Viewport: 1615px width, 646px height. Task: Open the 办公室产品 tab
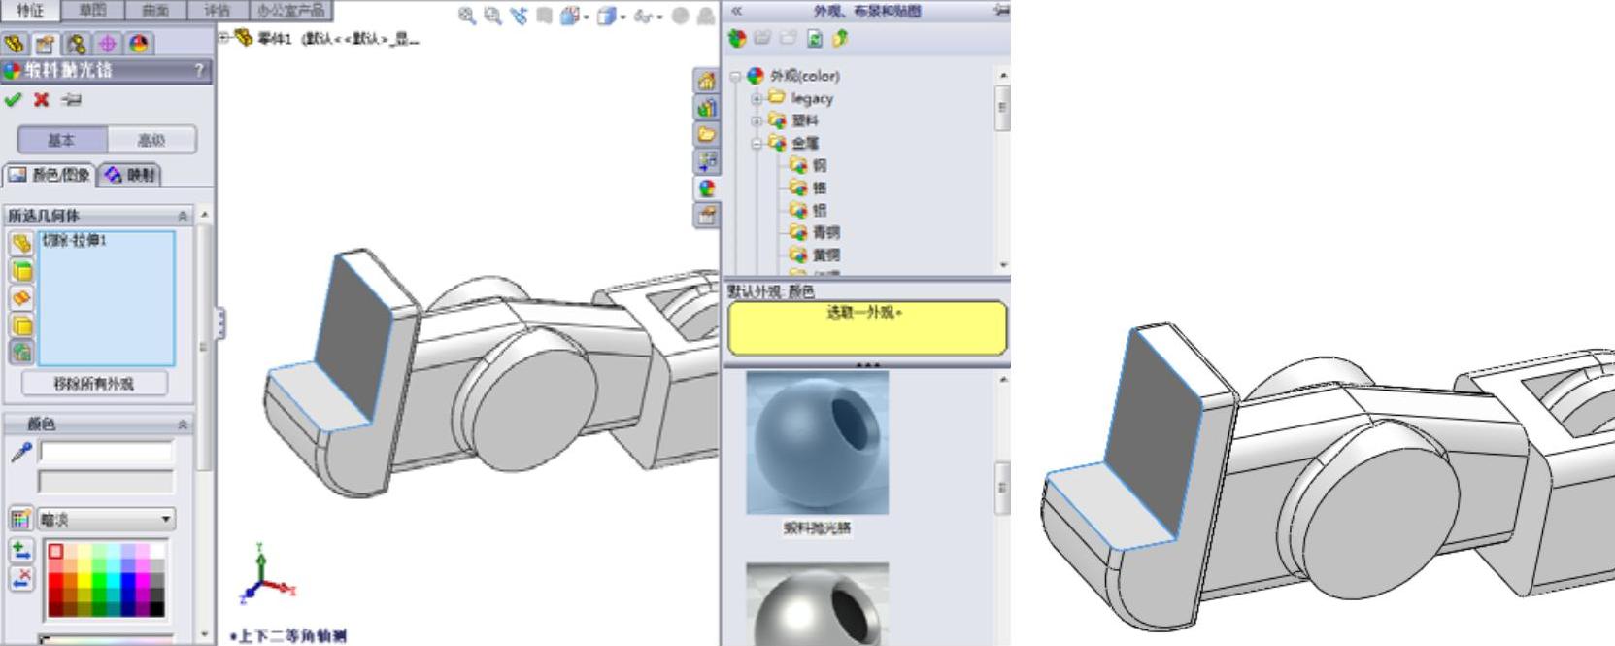[x=290, y=11]
